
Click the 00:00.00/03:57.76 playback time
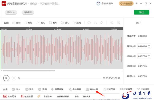(x=111, y=78)
